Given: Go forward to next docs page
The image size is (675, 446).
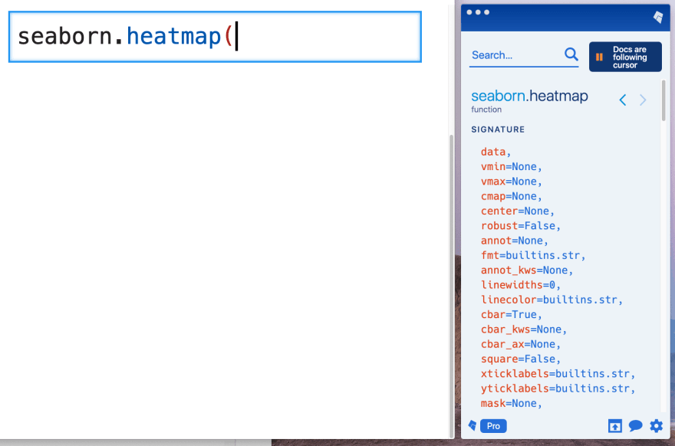Looking at the screenshot, I should 643,100.
